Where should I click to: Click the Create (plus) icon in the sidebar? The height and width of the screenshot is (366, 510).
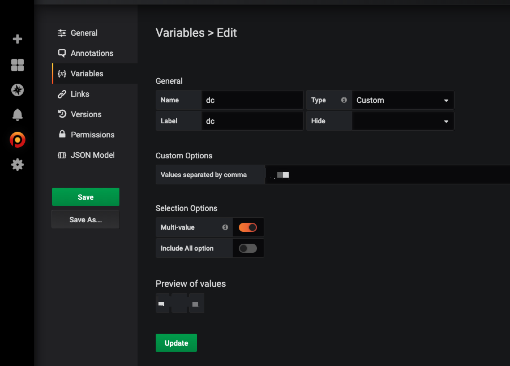(18, 39)
